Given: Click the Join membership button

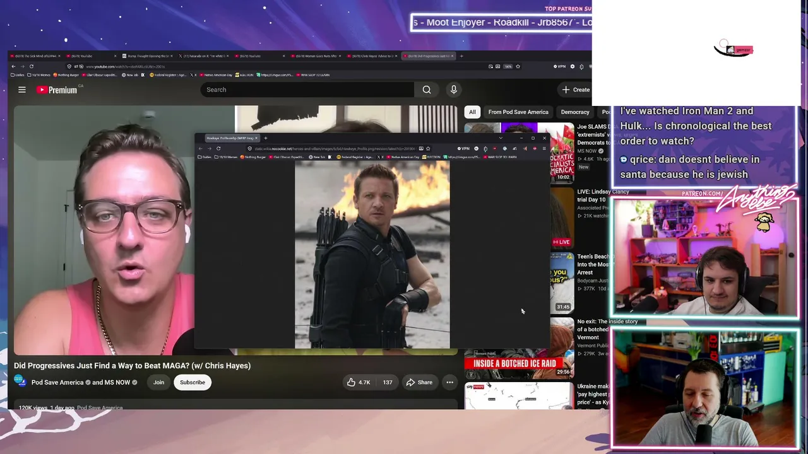Looking at the screenshot, I should tap(158, 382).
